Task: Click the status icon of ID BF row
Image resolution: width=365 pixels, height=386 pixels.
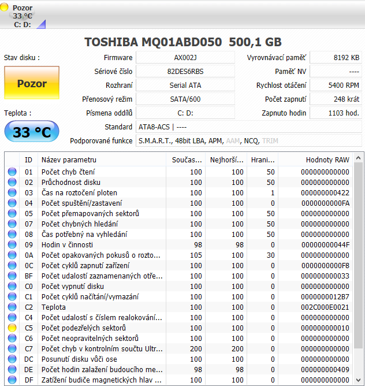Action: pos(12,276)
